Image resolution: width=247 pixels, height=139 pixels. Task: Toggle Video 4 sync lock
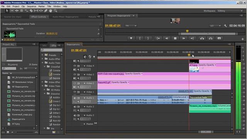(x=78, y=66)
